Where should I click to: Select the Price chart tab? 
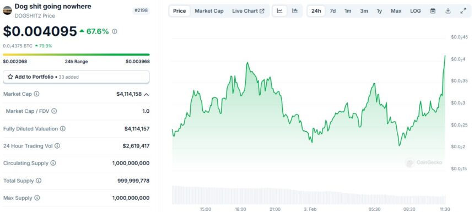click(x=179, y=11)
